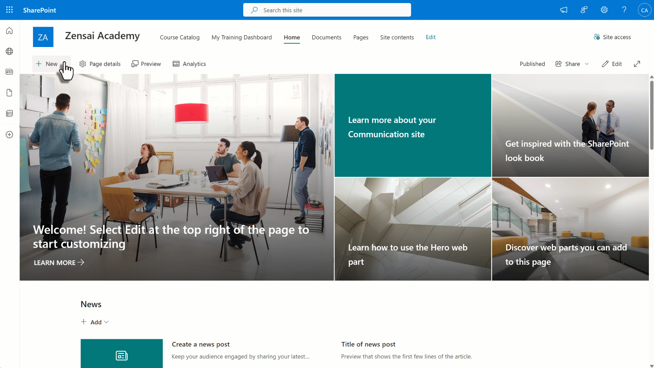654x368 pixels.
Task: Open the connections icon in header
Action: click(584, 10)
